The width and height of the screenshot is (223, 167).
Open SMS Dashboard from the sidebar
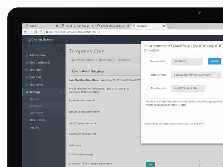pos(39,63)
